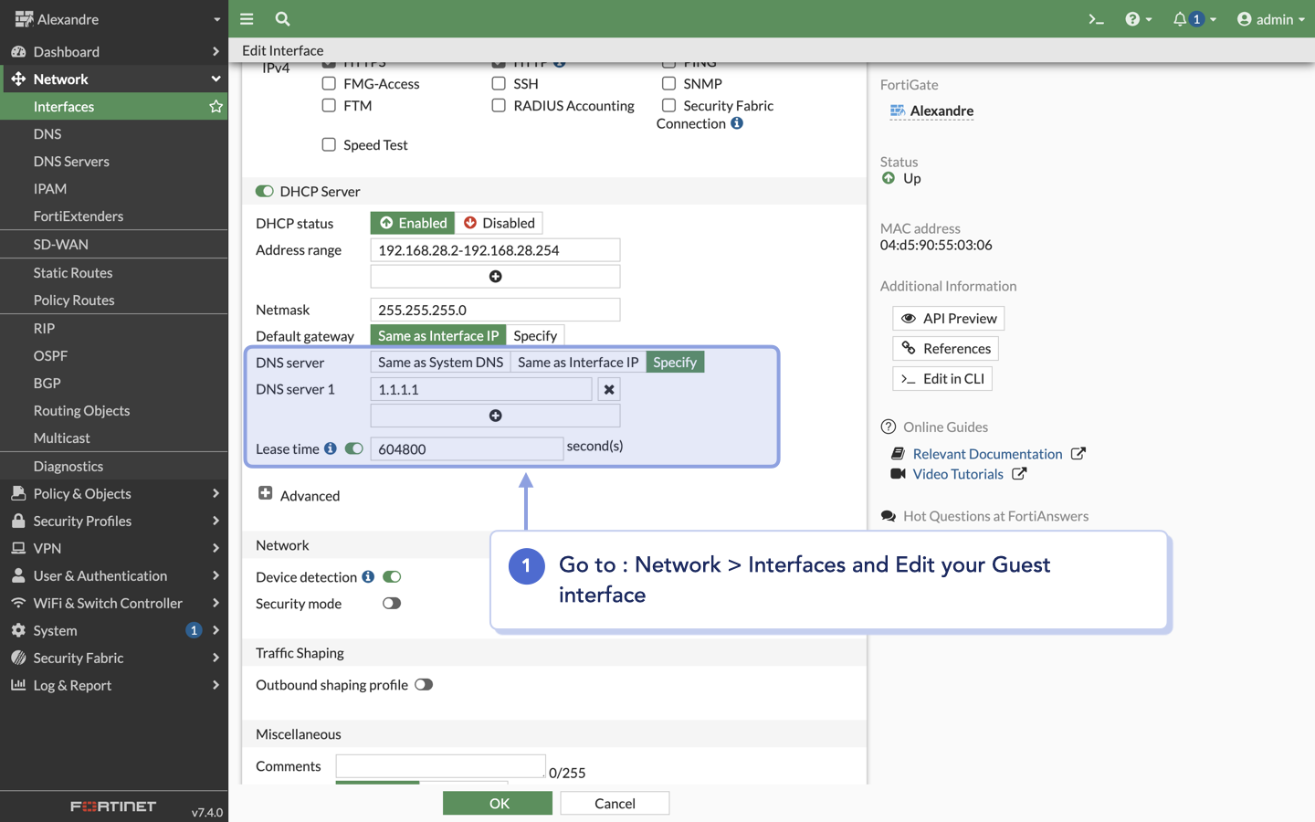Enable the SSH administrative access checkbox
Screen dimensions: 1315x822
click(x=499, y=83)
